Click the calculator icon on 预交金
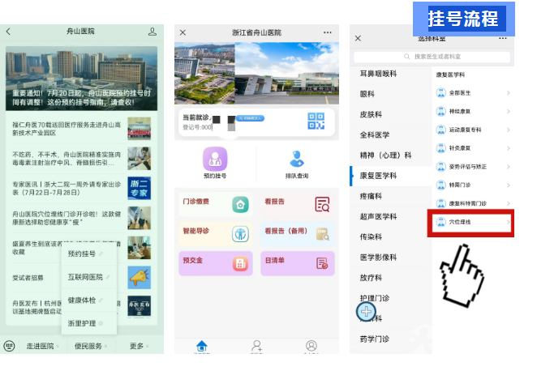 240,264
